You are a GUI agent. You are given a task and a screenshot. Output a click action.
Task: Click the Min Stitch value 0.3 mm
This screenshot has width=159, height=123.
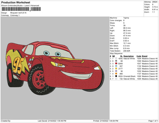coord(126,46)
